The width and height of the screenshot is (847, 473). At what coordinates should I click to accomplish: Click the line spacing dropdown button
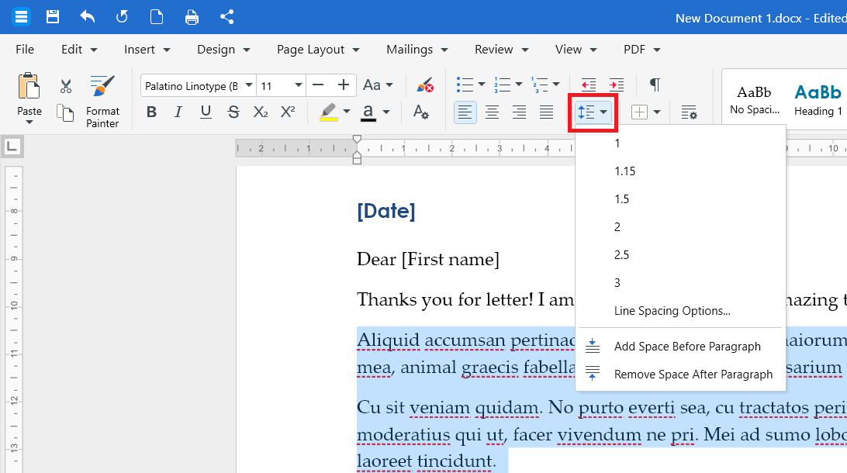[x=593, y=112]
